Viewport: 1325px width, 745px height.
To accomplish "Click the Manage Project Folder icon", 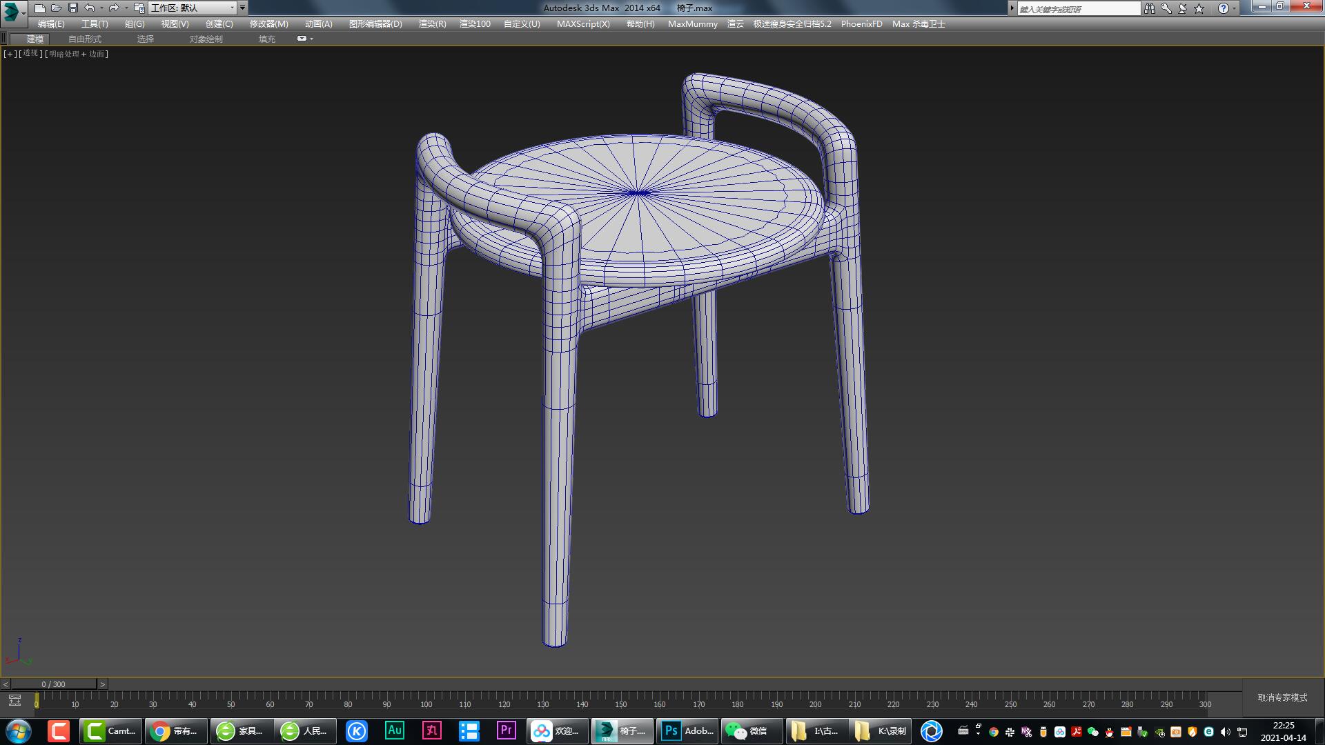I will pyautogui.click(x=139, y=8).
